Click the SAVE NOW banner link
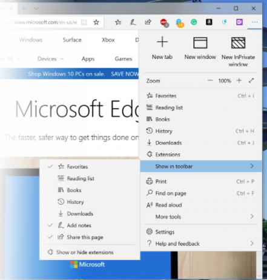267x280 pixels. (x=125, y=74)
